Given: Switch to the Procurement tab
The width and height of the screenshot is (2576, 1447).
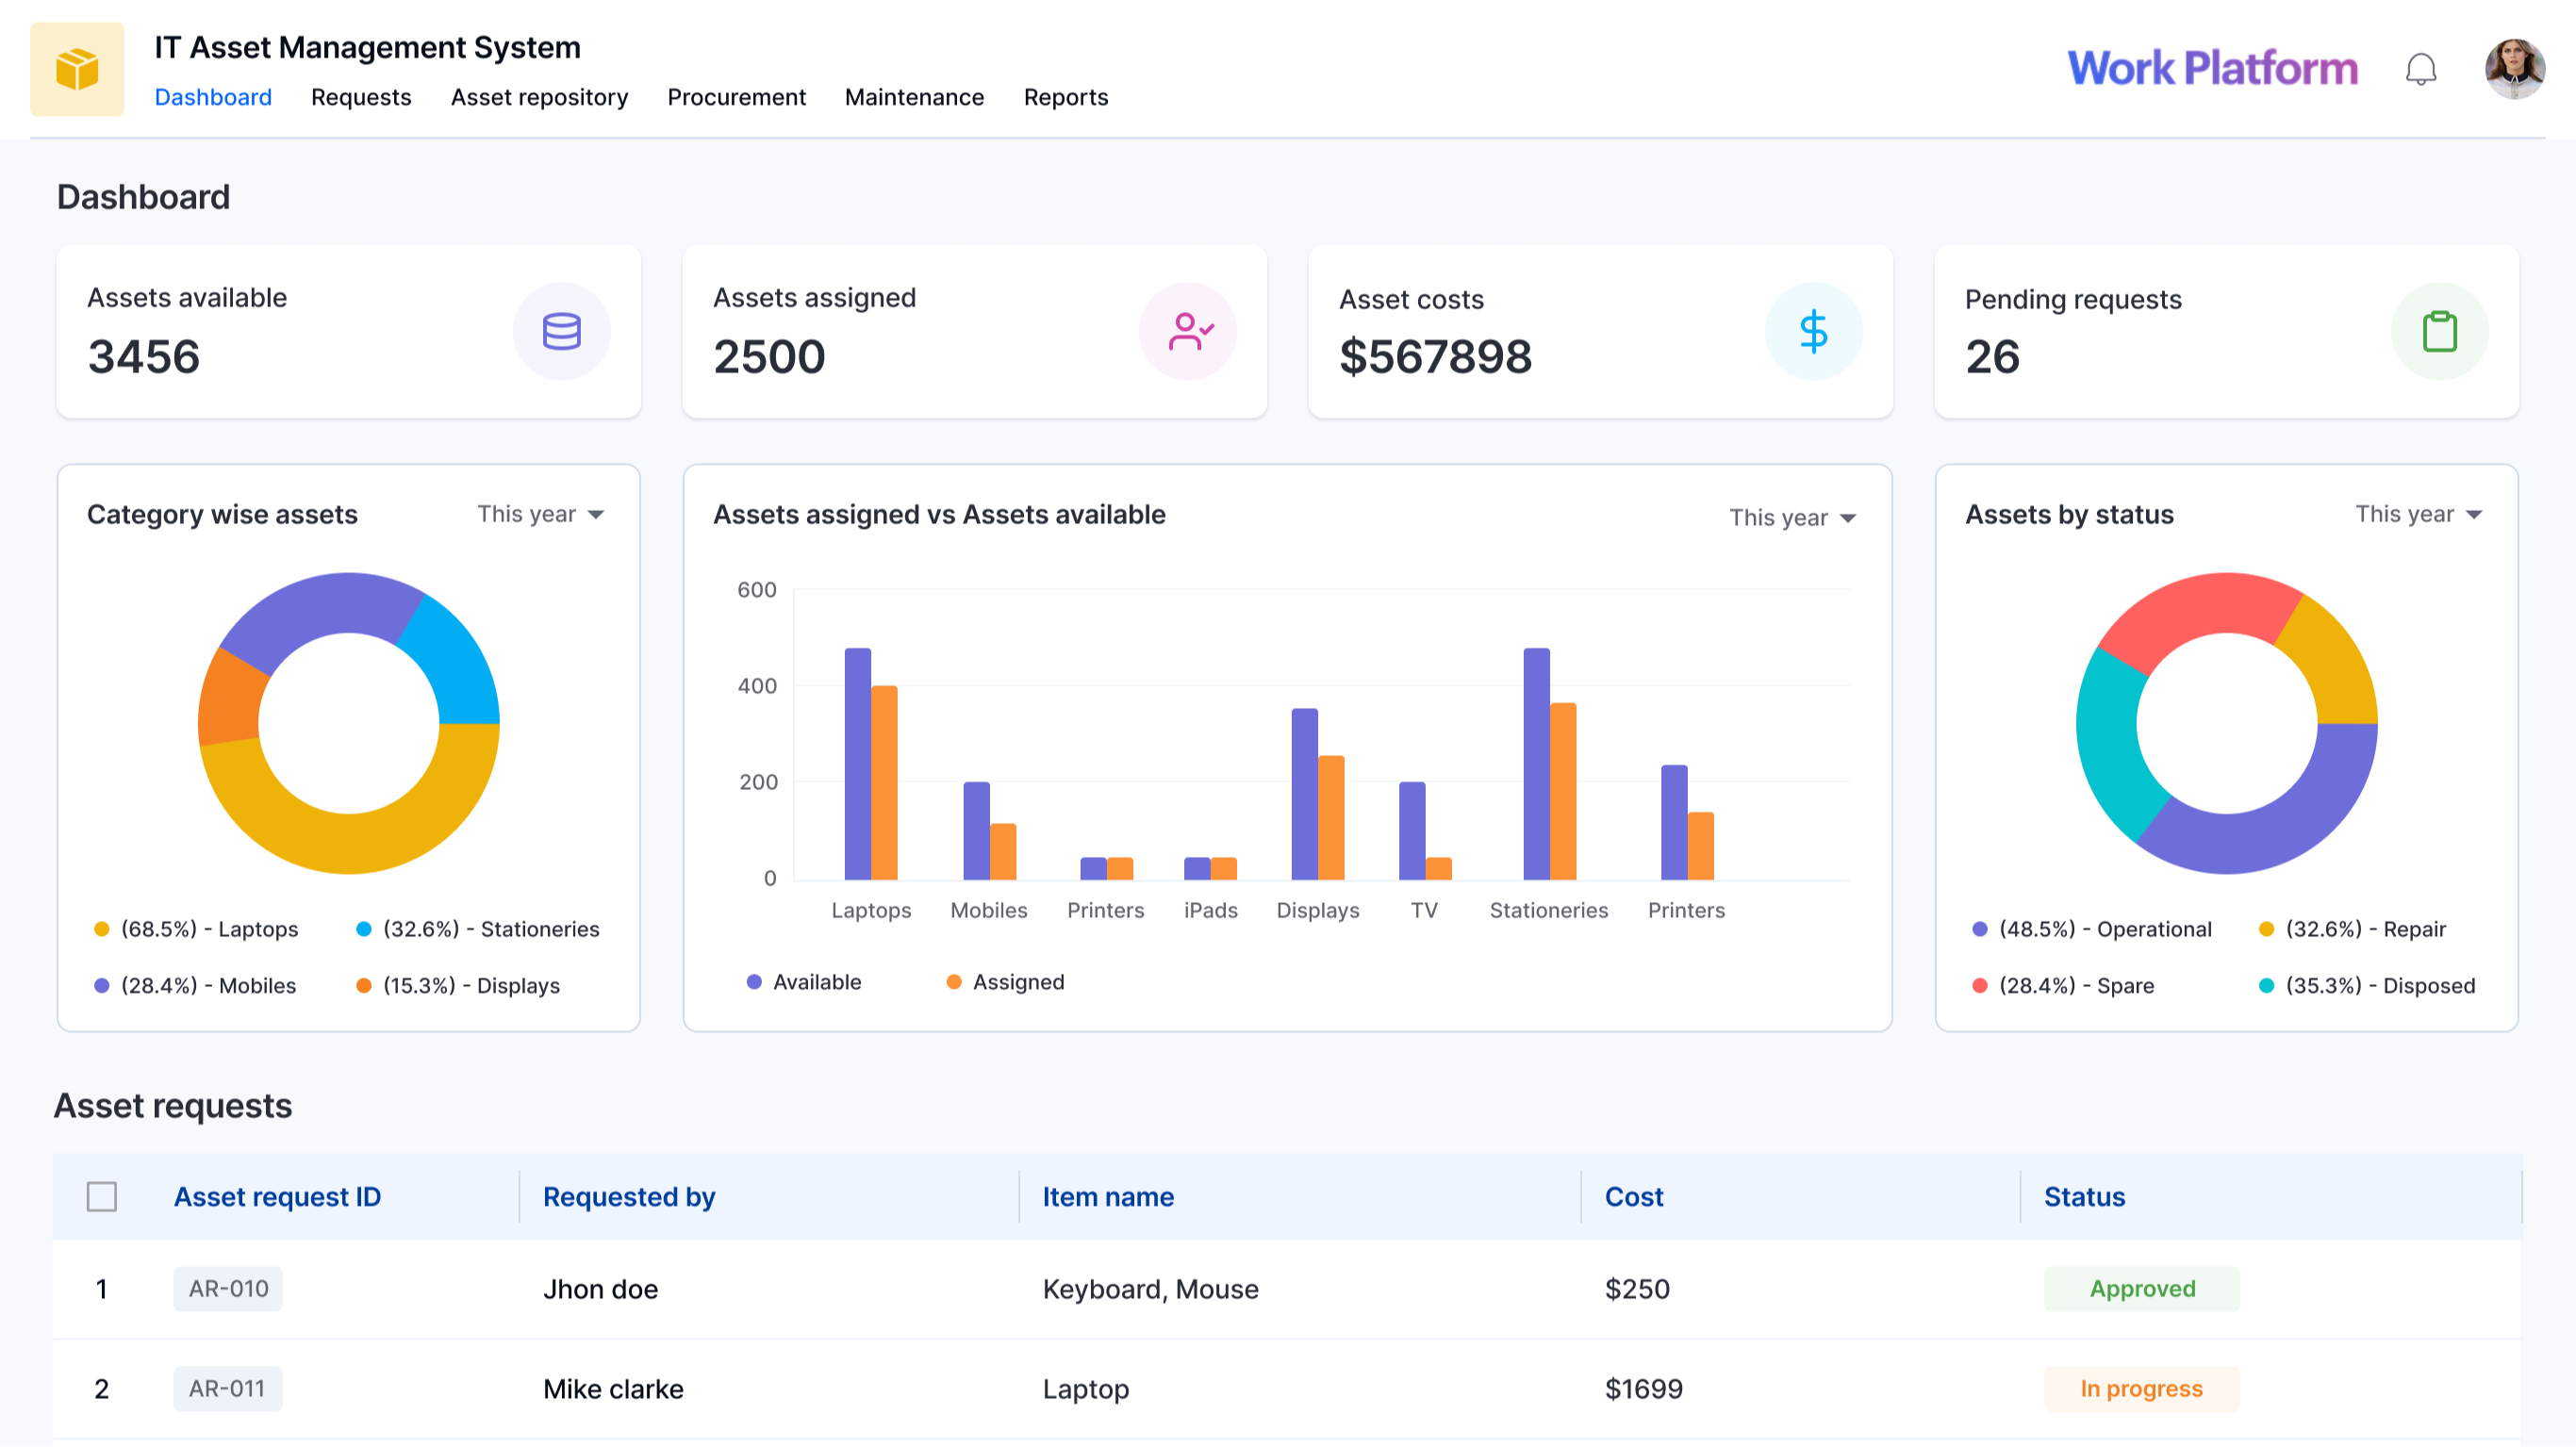Looking at the screenshot, I should click(x=736, y=97).
